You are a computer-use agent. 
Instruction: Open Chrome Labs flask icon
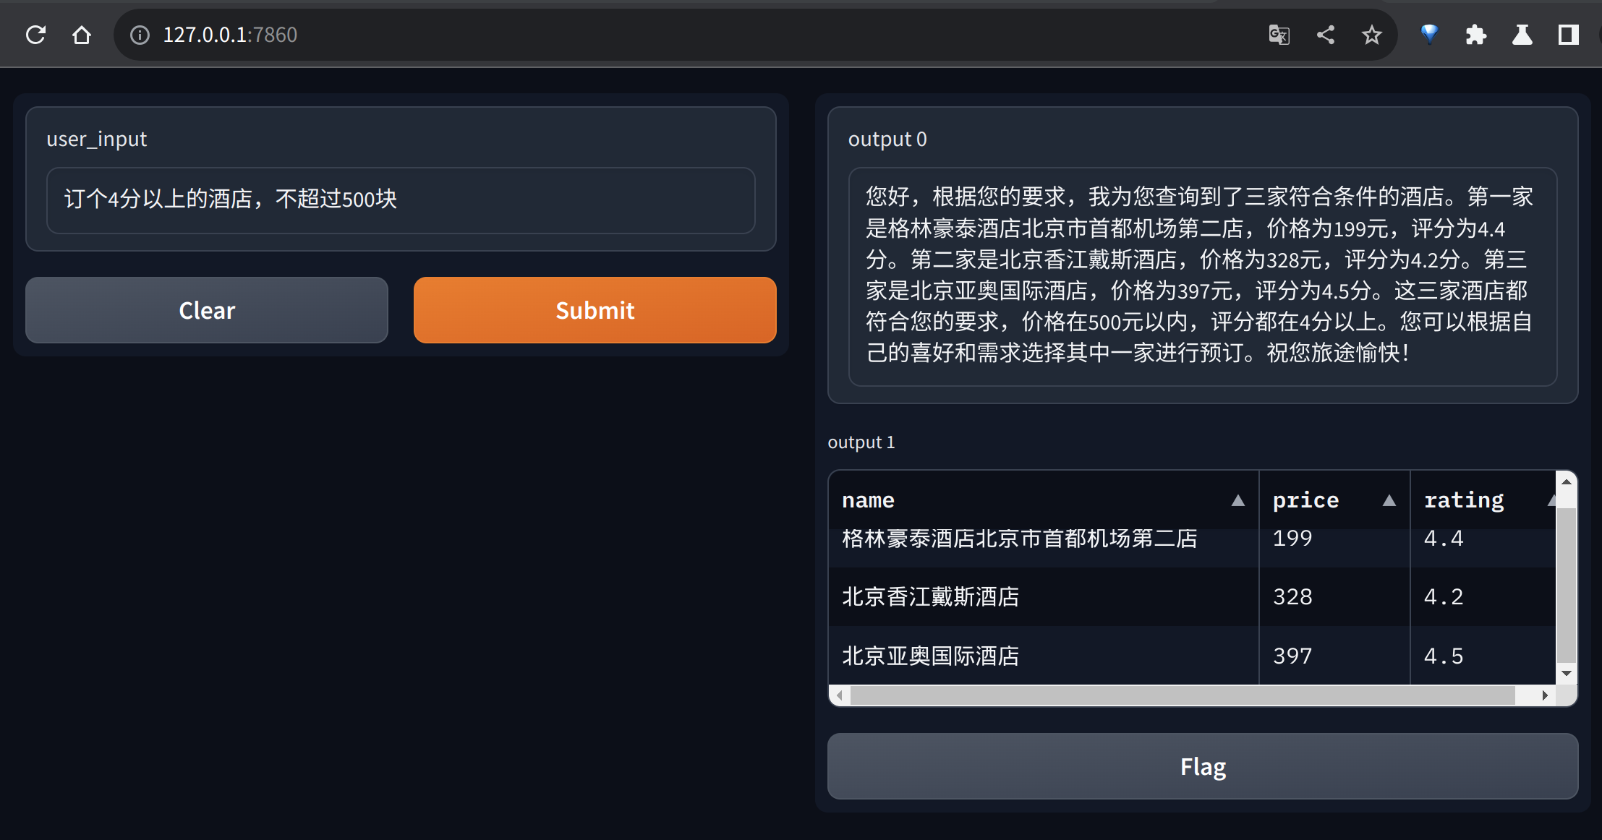coord(1522,35)
